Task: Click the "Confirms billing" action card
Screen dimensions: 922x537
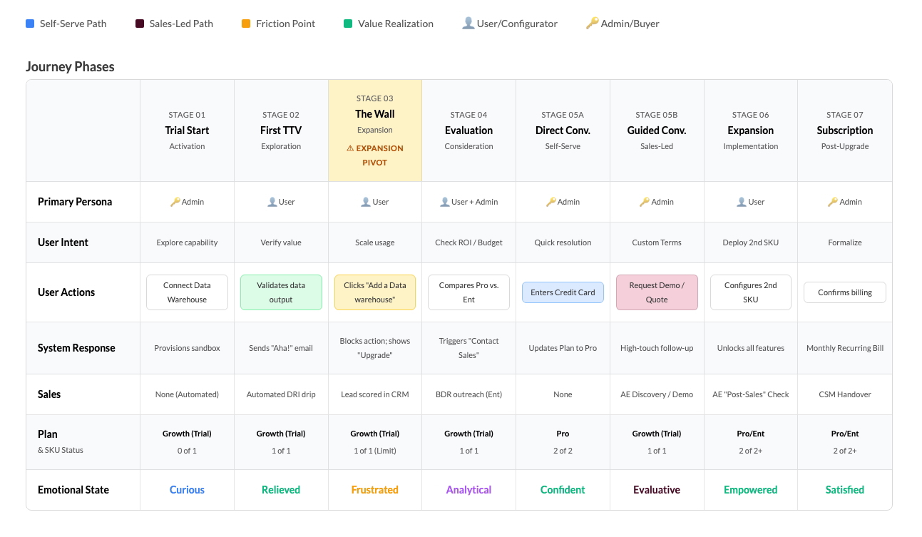Action: pos(845,292)
